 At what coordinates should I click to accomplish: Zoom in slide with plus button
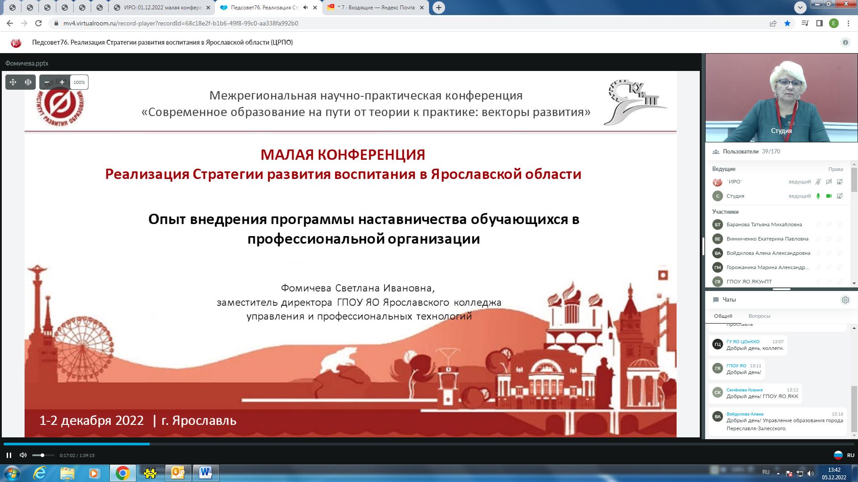[x=62, y=82]
